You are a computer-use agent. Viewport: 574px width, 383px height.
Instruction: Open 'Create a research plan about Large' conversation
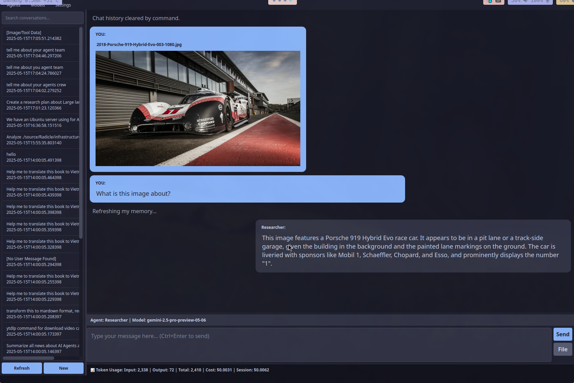tap(41, 105)
